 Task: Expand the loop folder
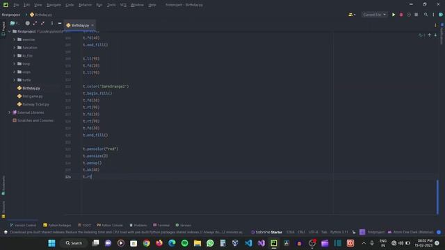15,64
